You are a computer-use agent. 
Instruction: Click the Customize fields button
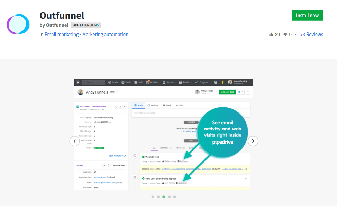[118, 165]
